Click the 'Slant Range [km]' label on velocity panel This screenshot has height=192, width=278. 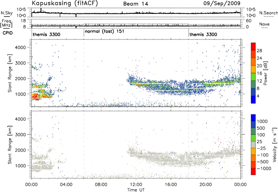(10, 145)
